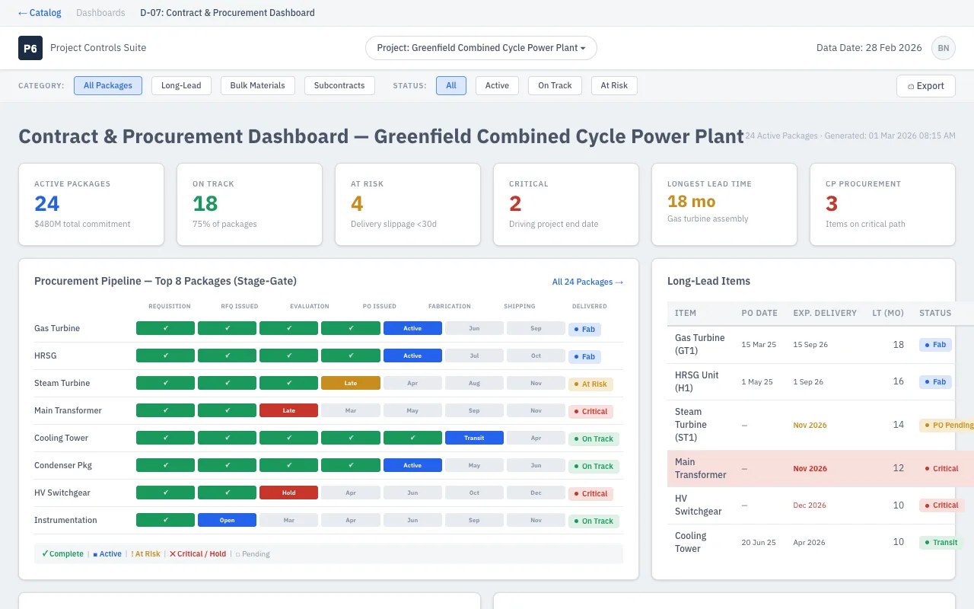Viewport: 974px width, 609px height.
Task: Click the Critical badge on Main Transformer row
Action: [x=592, y=411]
